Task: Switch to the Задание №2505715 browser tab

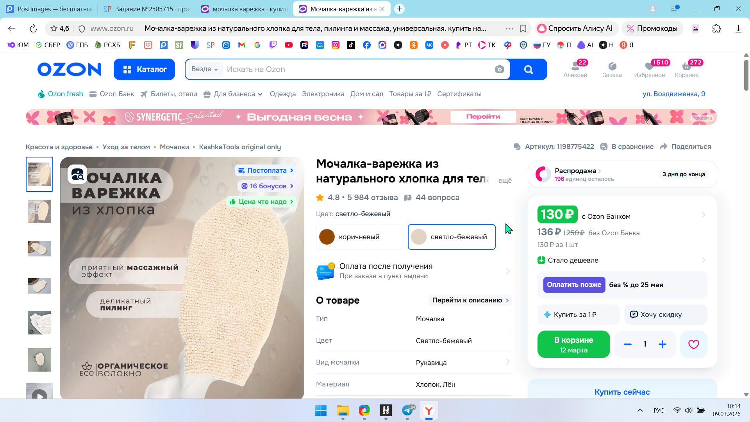Action: click(146, 9)
